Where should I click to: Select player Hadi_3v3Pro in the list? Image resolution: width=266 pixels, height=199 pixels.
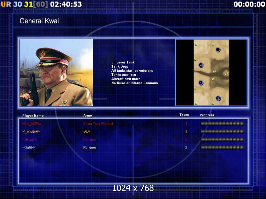tap(32, 124)
